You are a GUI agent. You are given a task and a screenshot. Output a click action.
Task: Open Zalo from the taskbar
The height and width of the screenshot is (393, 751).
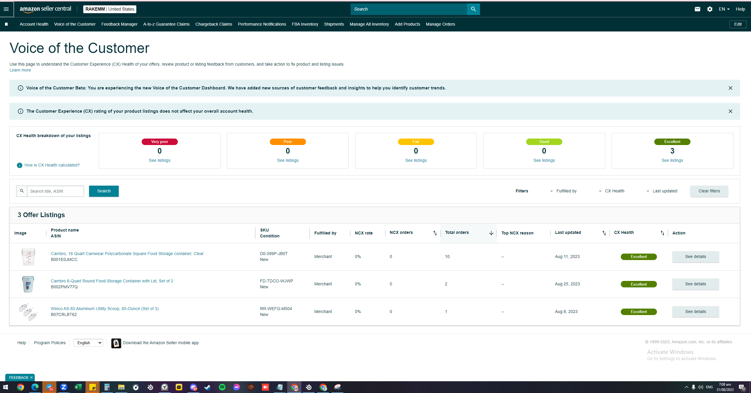(63, 387)
